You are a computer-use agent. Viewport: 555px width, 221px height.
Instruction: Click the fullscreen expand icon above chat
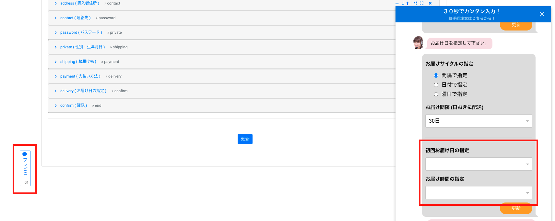(422, 3)
